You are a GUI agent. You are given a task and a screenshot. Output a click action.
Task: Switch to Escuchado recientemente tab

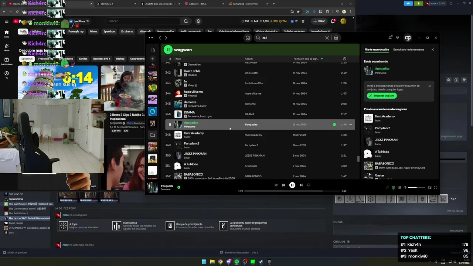click(409, 50)
